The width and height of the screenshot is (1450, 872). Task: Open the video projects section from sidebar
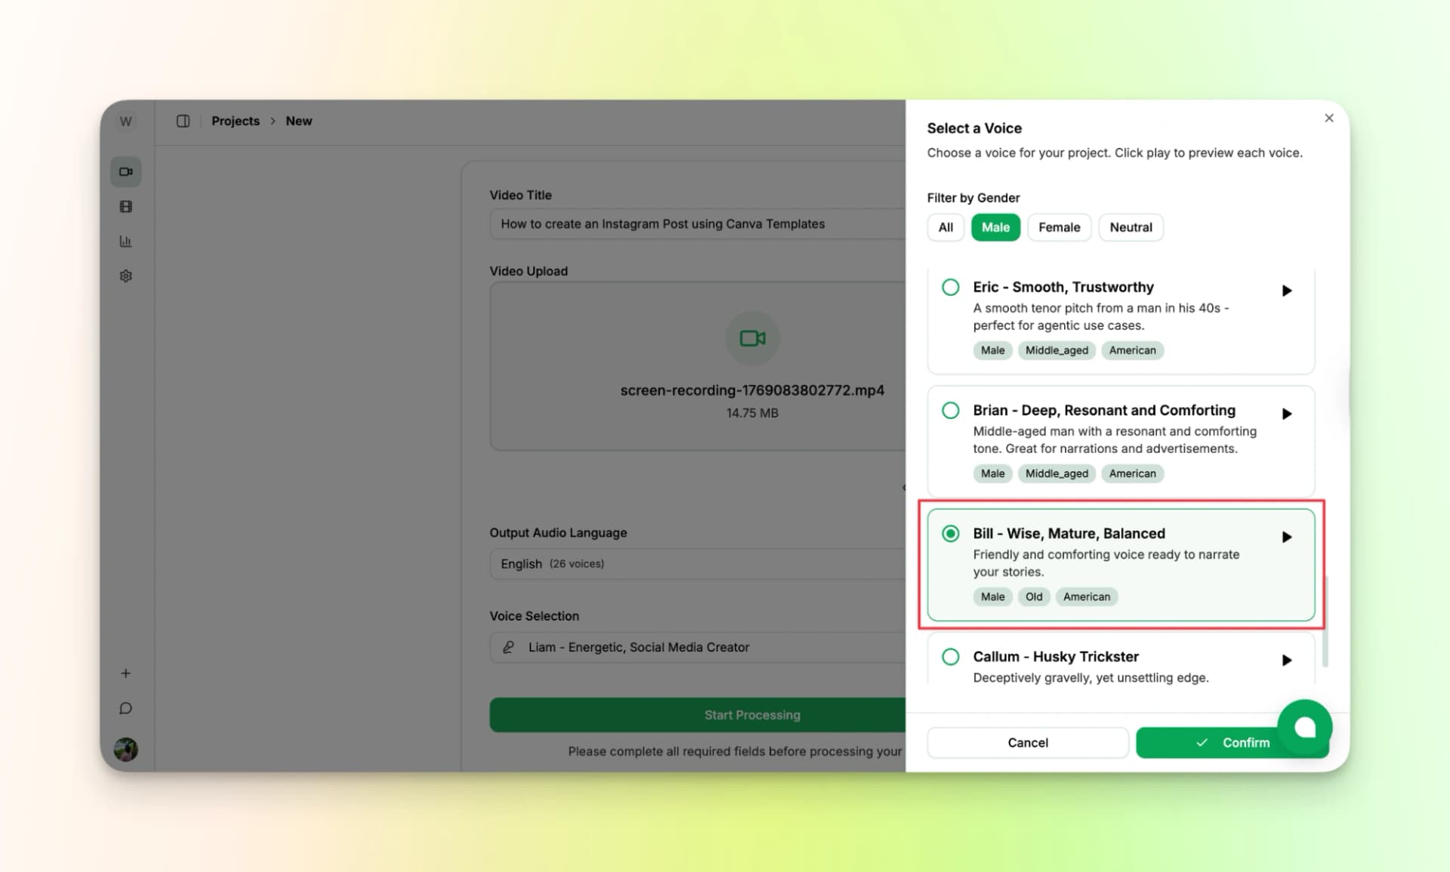(125, 171)
